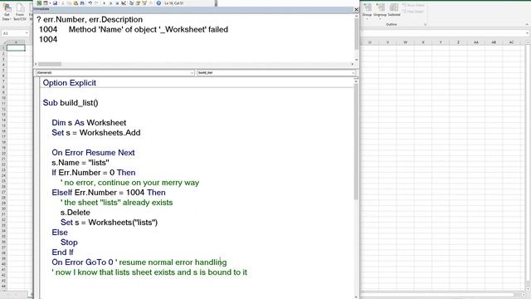This screenshot has width=531, height=299.
Task: Click the 'Sub build_list()' line
Action: (x=71, y=103)
